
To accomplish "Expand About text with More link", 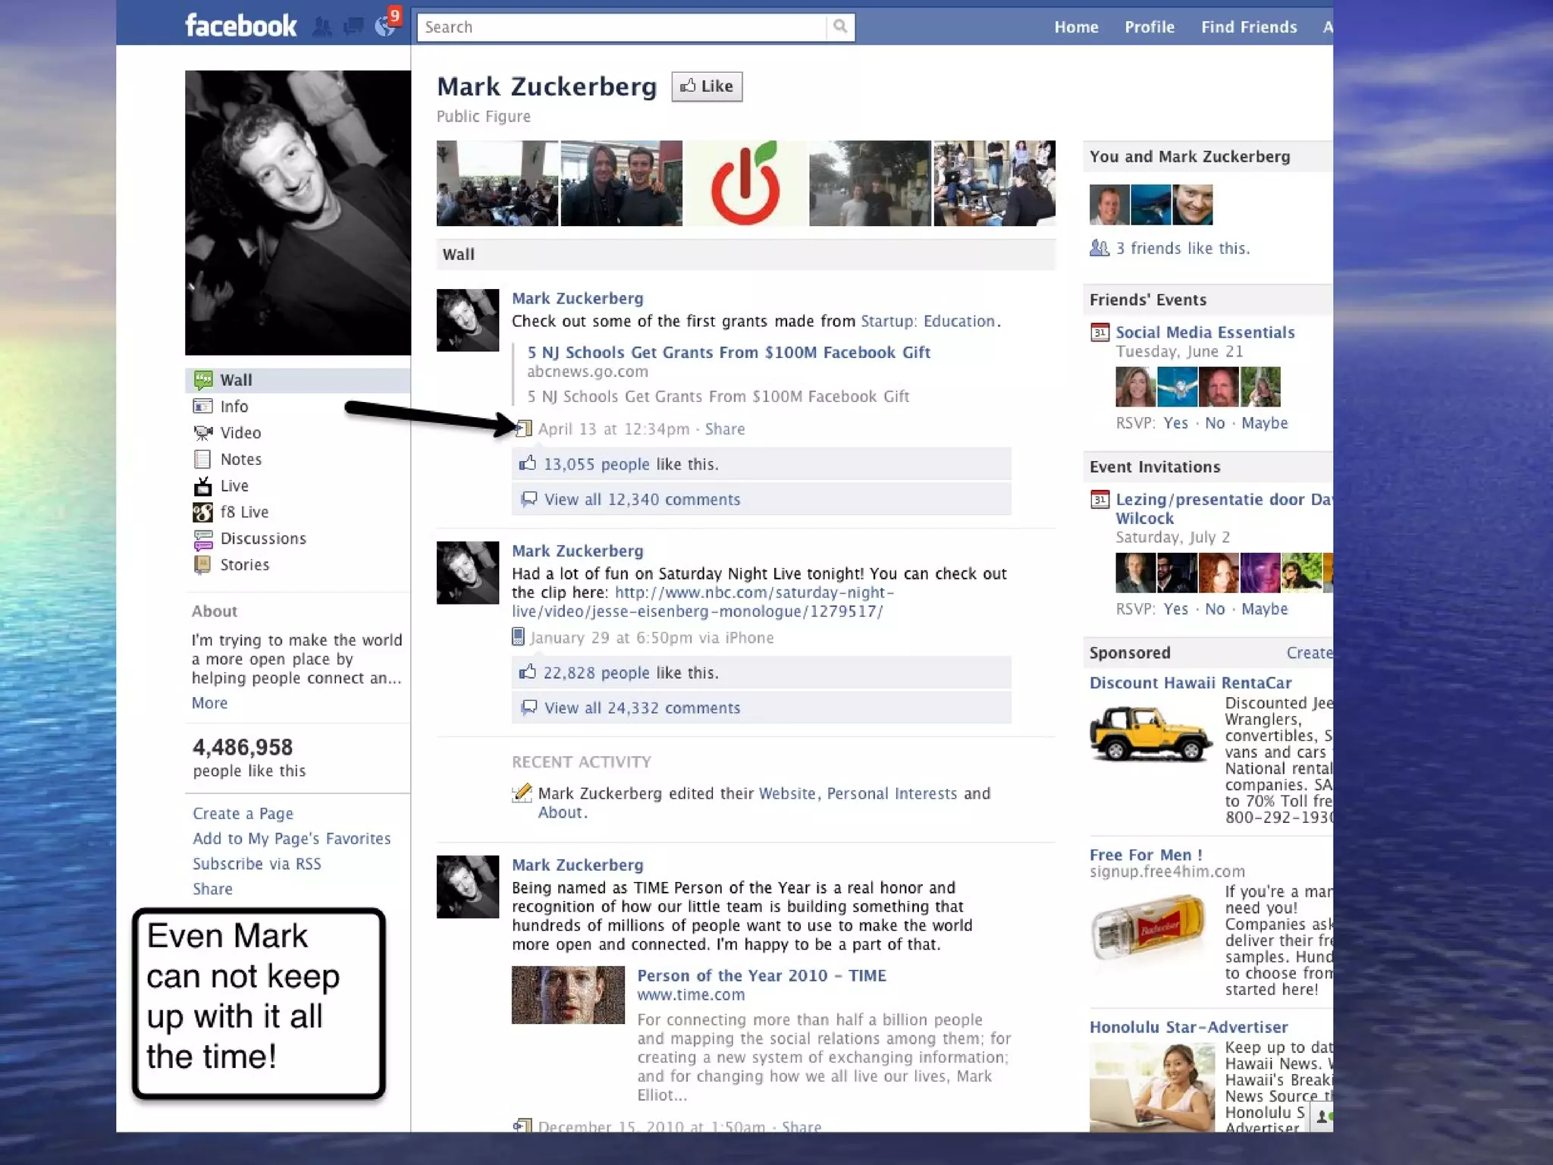I will 209,703.
